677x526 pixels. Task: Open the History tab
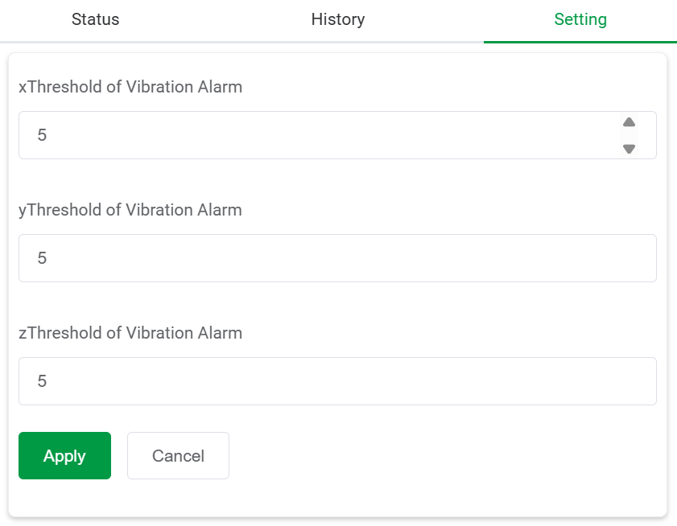(x=338, y=19)
